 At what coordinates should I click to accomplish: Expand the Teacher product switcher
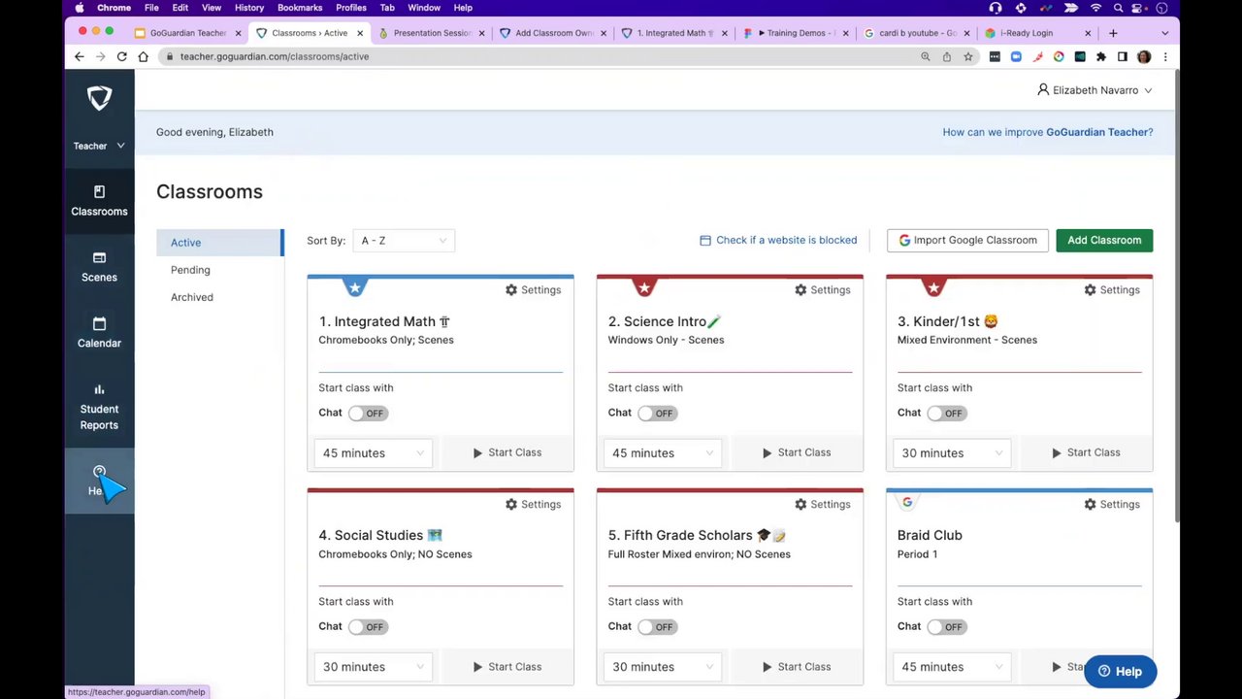[x=99, y=146]
